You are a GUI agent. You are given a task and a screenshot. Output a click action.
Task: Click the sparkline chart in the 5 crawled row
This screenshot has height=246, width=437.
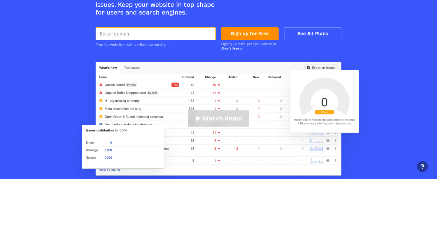point(316,160)
